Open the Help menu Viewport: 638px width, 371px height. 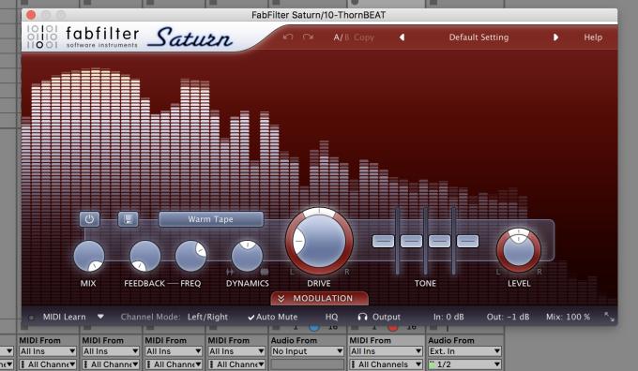coord(593,37)
